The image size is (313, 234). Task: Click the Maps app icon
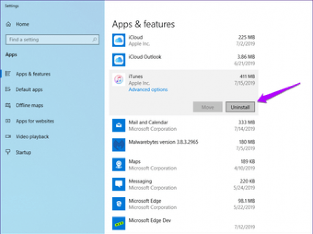[119, 164]
